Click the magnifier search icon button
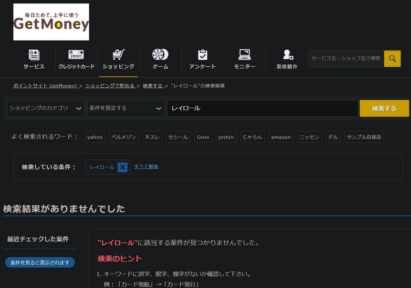 tap(392, 59)
